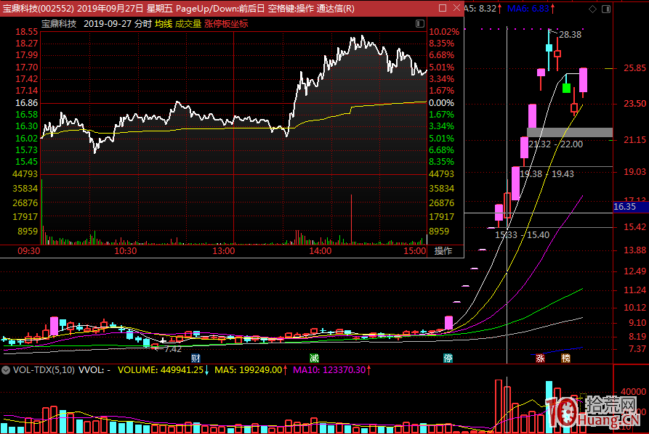Click the 宝鼎科技 stock name in the popup header
Image resolution: width=649 pixels, height=434 pixels.
[59, 24]
